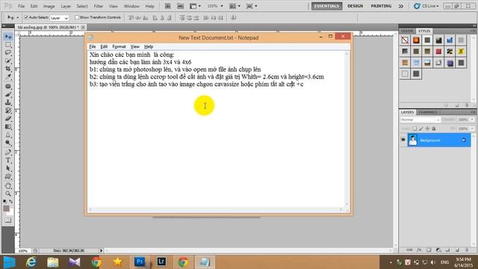Select the Zoom tool in the toolbox
Image resolution: width=478 pixels, height=269 pixels.
point(8,194)
